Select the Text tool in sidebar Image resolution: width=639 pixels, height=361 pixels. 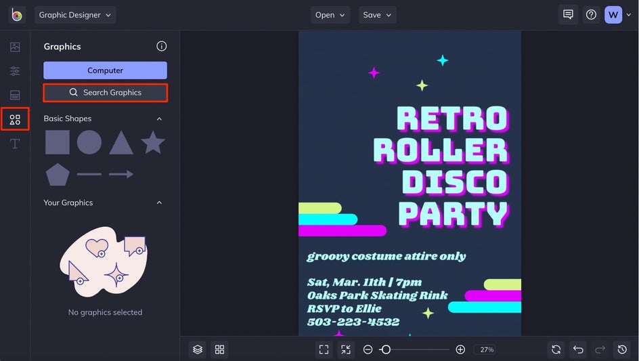click(x=15, y=144)
